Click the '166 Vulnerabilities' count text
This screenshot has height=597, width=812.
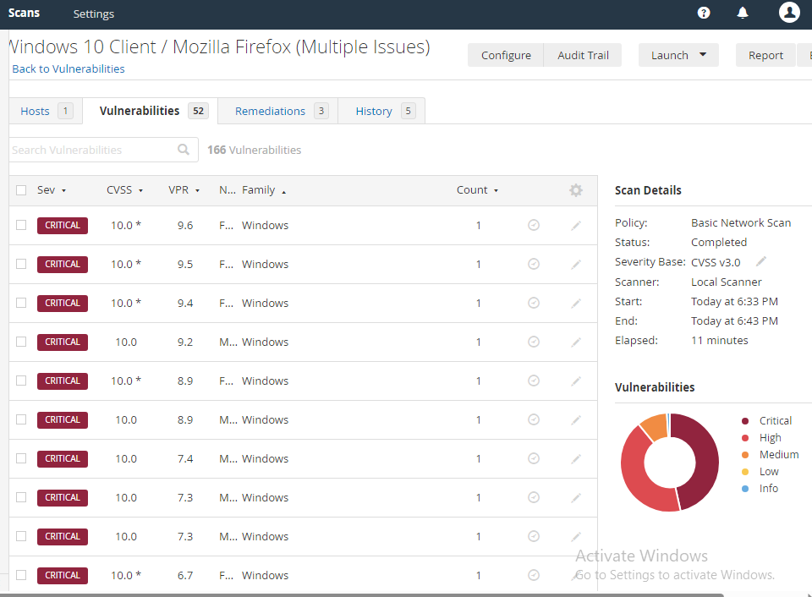[255, 150]
